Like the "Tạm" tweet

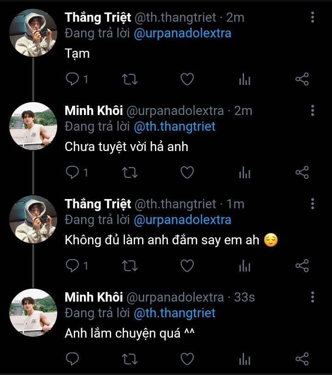[187, 79]
